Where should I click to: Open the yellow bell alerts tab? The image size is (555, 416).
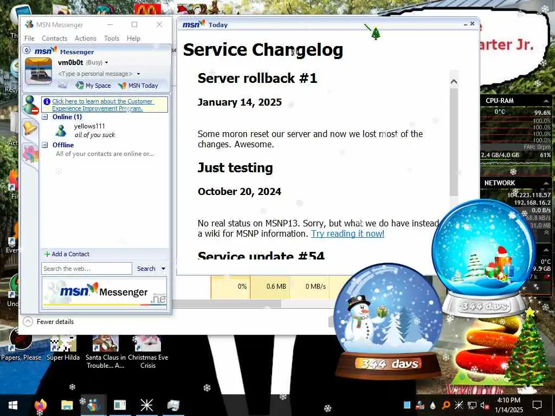30,127
